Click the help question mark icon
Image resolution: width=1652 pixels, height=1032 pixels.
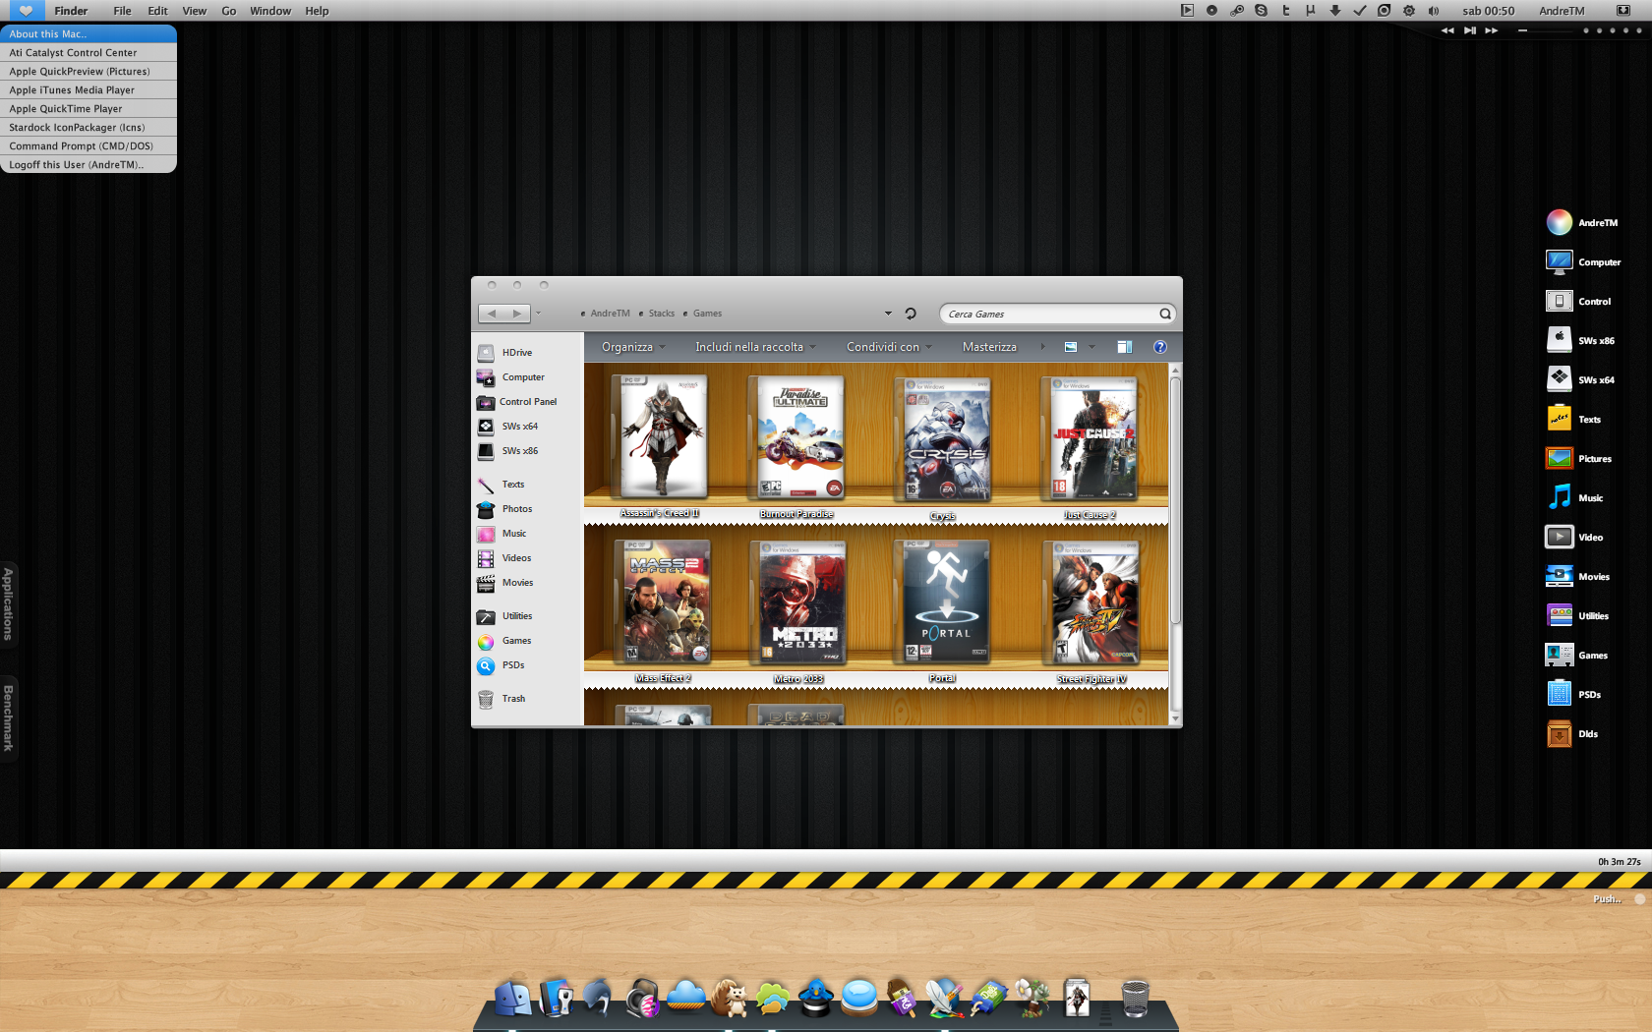coord(1159,347)
